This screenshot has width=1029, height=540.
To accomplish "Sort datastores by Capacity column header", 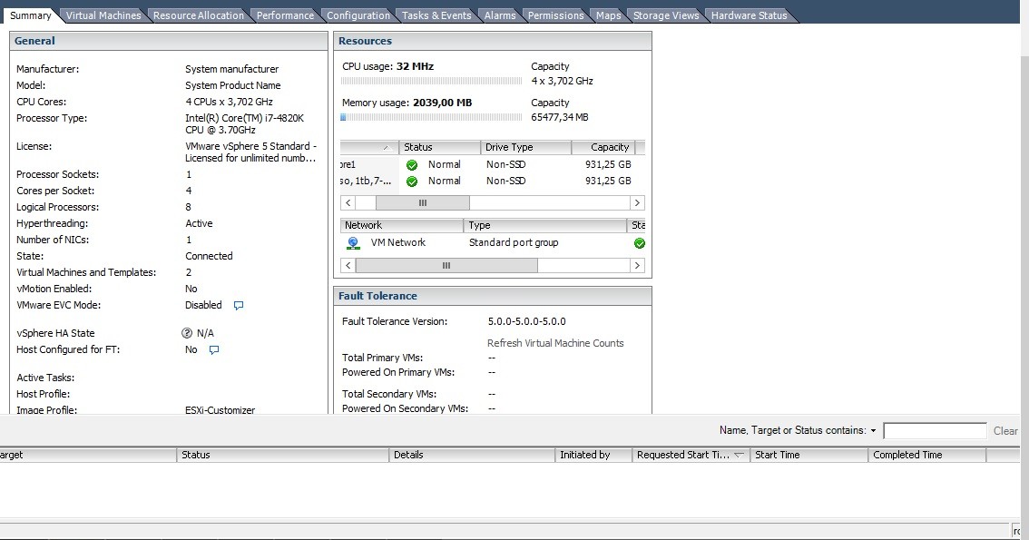I will [x=603, y=148].
